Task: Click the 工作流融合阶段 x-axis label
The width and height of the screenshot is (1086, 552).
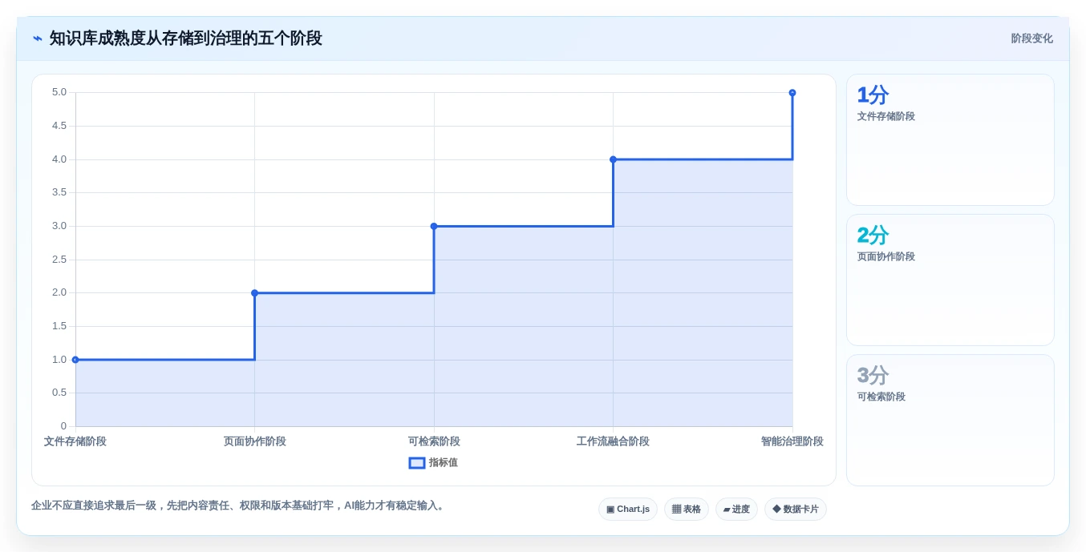Action: (x=614, y=441)
